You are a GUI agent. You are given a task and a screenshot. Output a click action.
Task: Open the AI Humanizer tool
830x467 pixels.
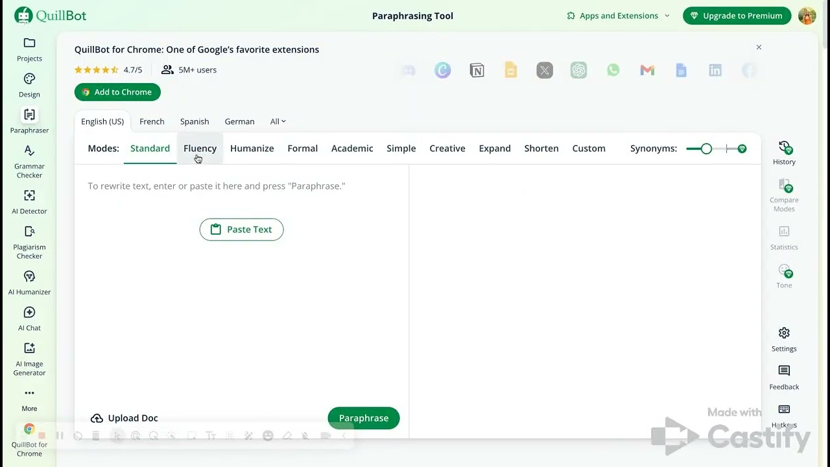point(29,283)
